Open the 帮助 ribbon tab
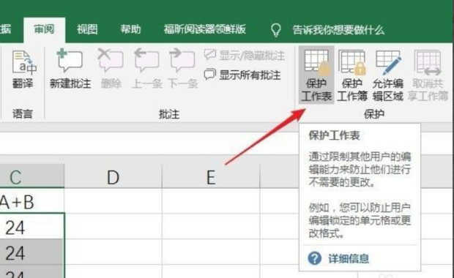The image size is (454, 278). click(130, 29)
